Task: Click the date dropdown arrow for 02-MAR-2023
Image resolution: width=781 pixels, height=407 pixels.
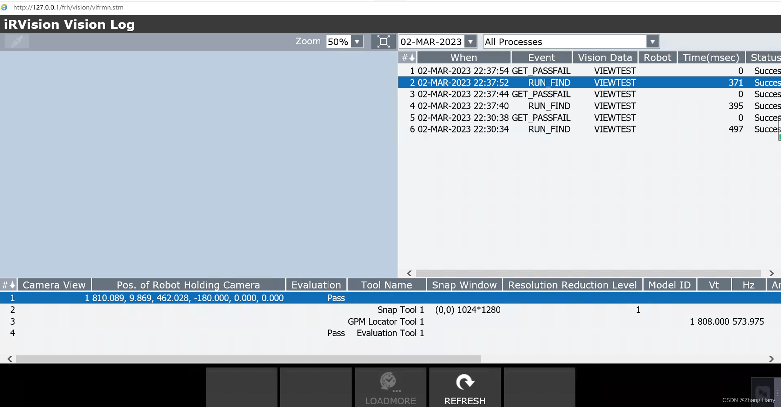Action: pyautogui.click(x=470, y=42)
